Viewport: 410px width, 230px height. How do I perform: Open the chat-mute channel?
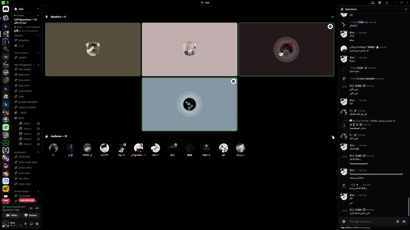(27, 157)
